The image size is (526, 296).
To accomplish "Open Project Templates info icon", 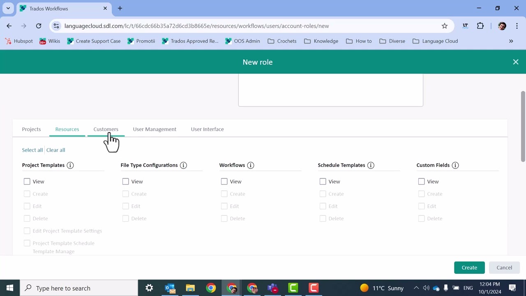I will [70, 165].
